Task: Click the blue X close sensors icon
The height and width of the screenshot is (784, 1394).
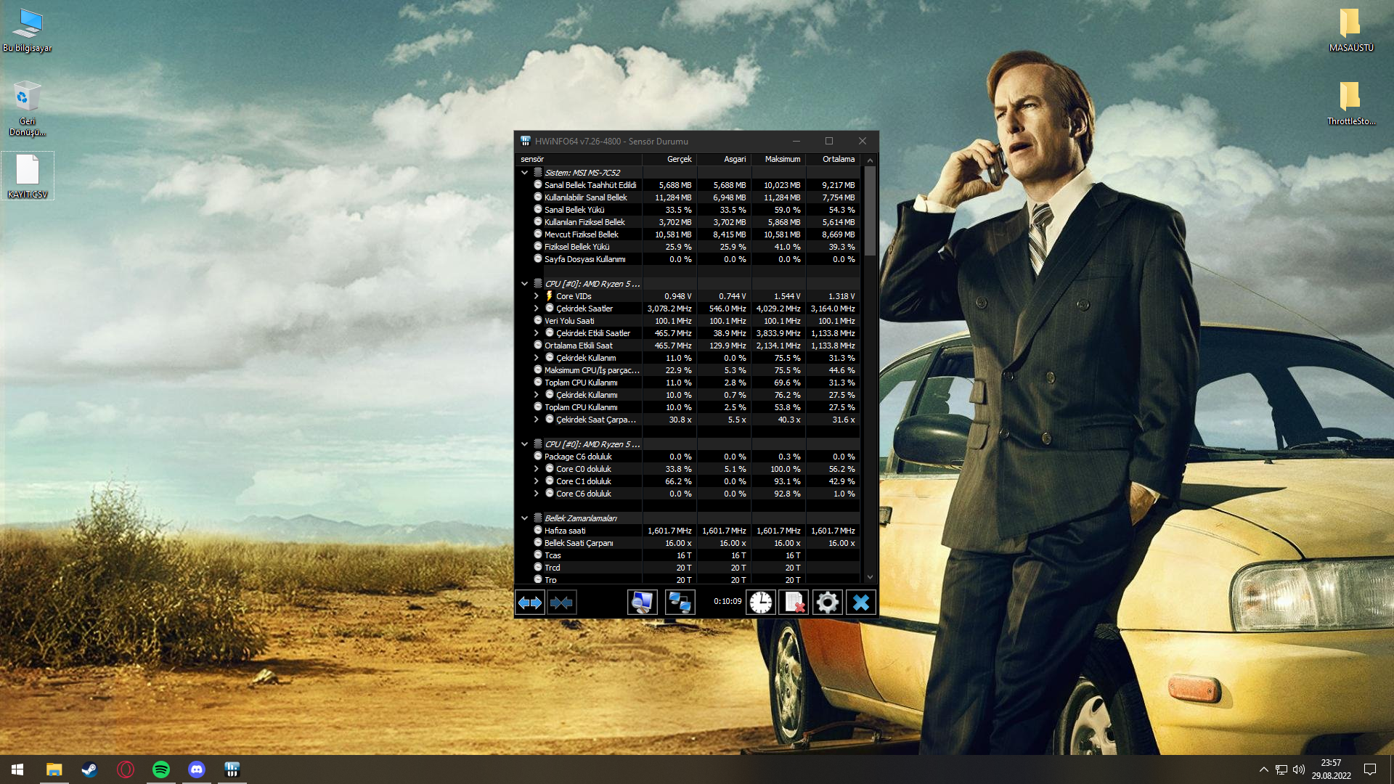Action: (x=860, y=603)
